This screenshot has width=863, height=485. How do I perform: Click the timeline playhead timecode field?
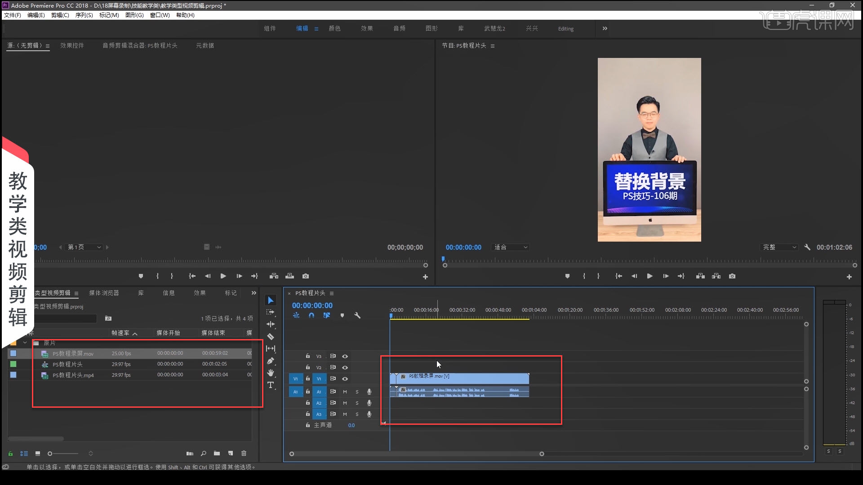tap(312, 305)
